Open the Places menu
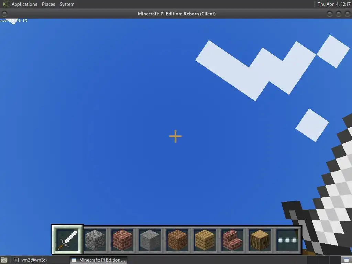Viewport: 352px width, 264px height. click(48, 4)
